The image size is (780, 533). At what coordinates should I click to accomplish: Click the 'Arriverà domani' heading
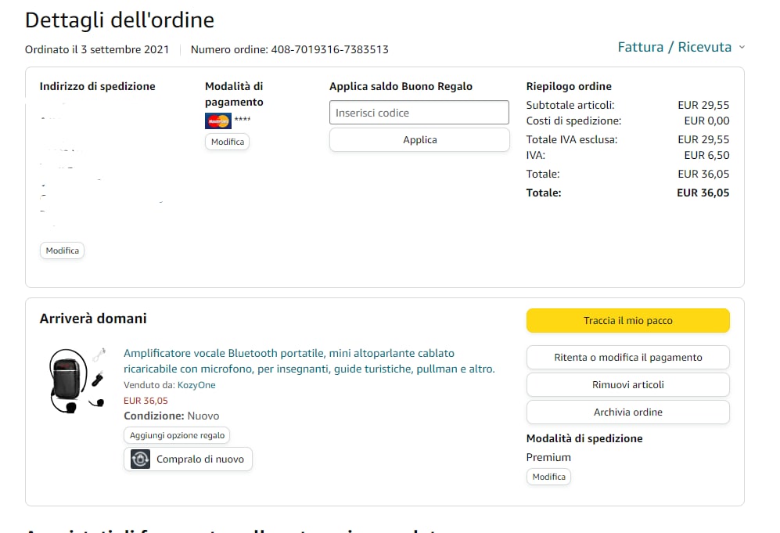click(93, 319)
